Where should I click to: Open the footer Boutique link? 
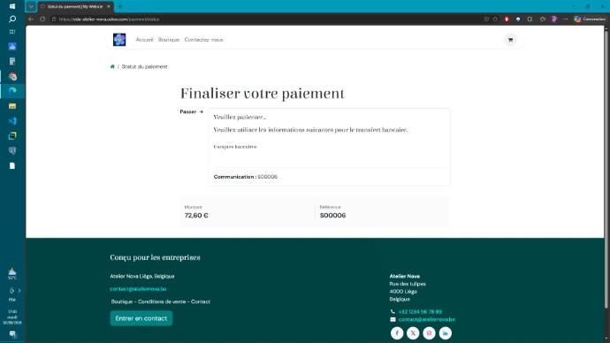pos(122,301)
